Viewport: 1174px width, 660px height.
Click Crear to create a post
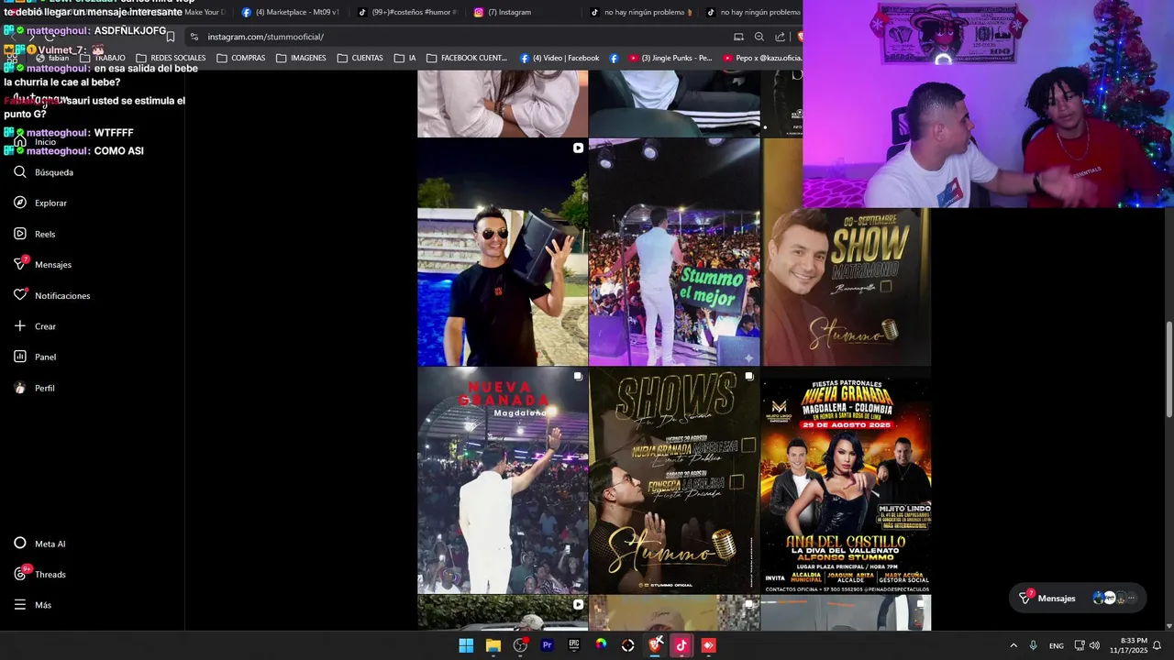coord(35,326)
